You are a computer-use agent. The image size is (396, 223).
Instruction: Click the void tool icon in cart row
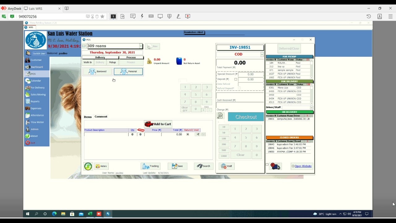click(197, 134)
